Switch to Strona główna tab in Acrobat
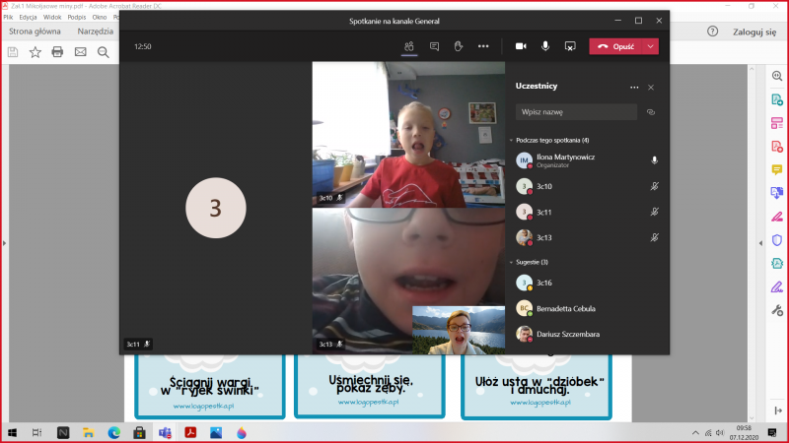The height and width of the screenshot is (443, 789). [x=35, y=32]
